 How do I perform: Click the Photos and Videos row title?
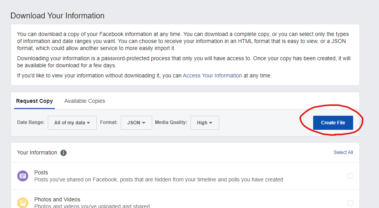click(57, 199)
